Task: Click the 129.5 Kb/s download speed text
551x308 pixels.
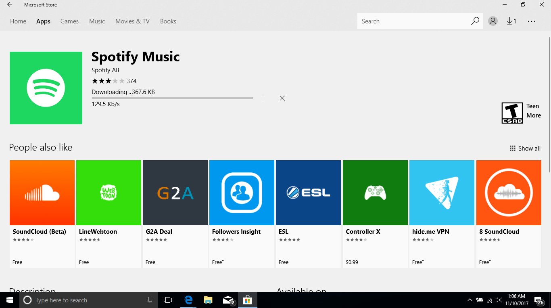Action: pyautogui.click(x=106, y=104)
